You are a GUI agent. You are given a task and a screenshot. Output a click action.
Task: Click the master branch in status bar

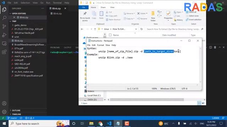tap(12, 118)
